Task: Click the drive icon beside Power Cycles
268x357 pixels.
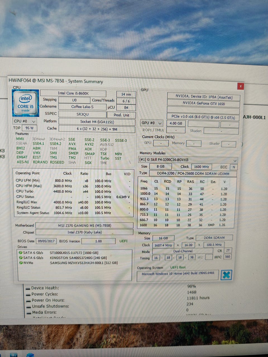Action: [x=28, y=295]
